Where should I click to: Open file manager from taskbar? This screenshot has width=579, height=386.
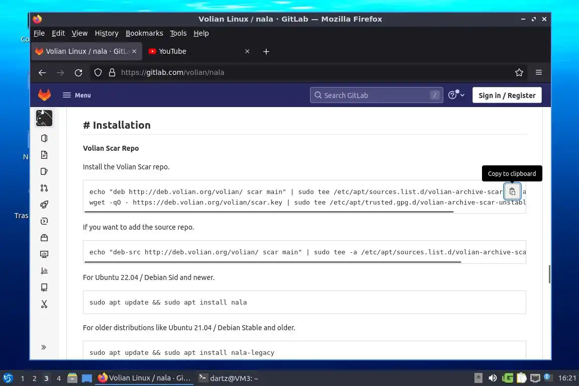(72, 378)
